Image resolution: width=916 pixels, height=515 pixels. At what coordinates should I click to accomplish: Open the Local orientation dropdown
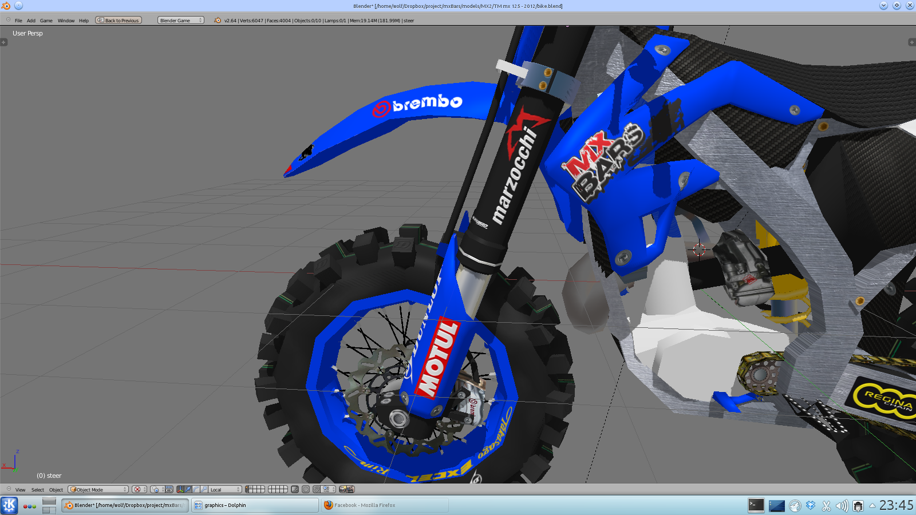click(x=225, y=489)
